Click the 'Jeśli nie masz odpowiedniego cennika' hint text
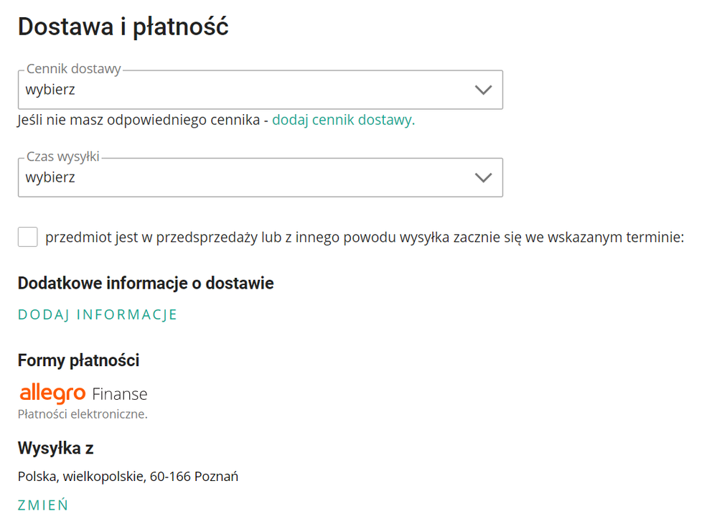 pyautogui.click(x=139, y=120)
